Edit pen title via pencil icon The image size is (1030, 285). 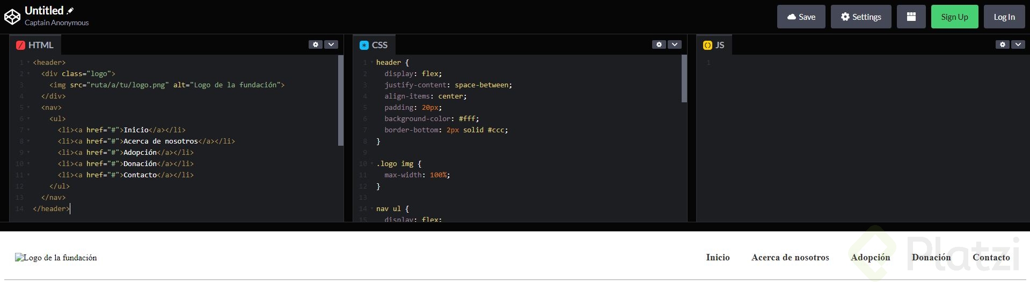point(70,11)
